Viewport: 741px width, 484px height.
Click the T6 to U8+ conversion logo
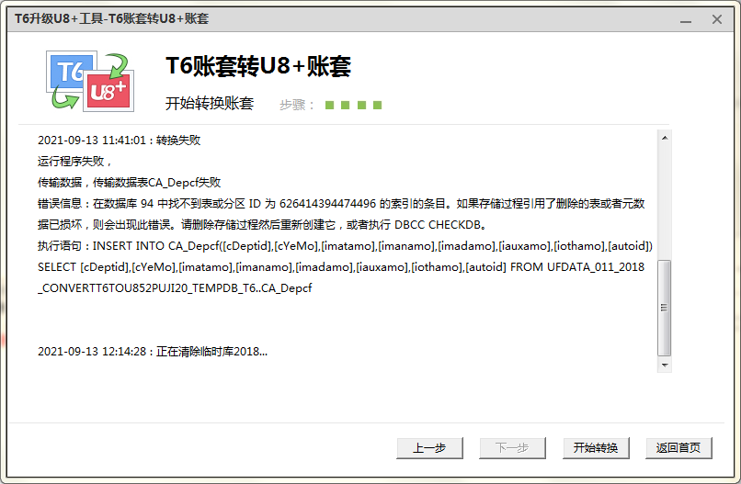coord(90,81)
